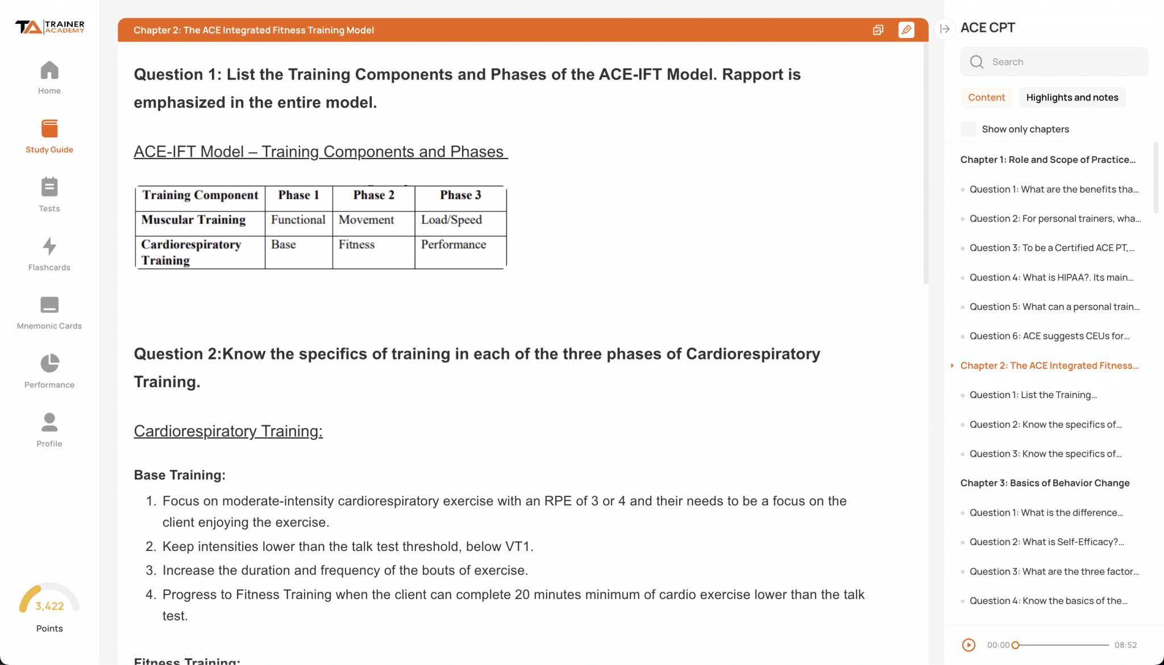Image resolution: width=1164 pixels, height=665 pixels.
Task: Go to the Tests section
Action: coord(49,193)
